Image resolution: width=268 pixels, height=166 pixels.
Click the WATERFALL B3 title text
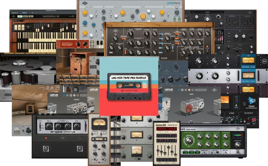pyautogui.click(x=51, y=17)
